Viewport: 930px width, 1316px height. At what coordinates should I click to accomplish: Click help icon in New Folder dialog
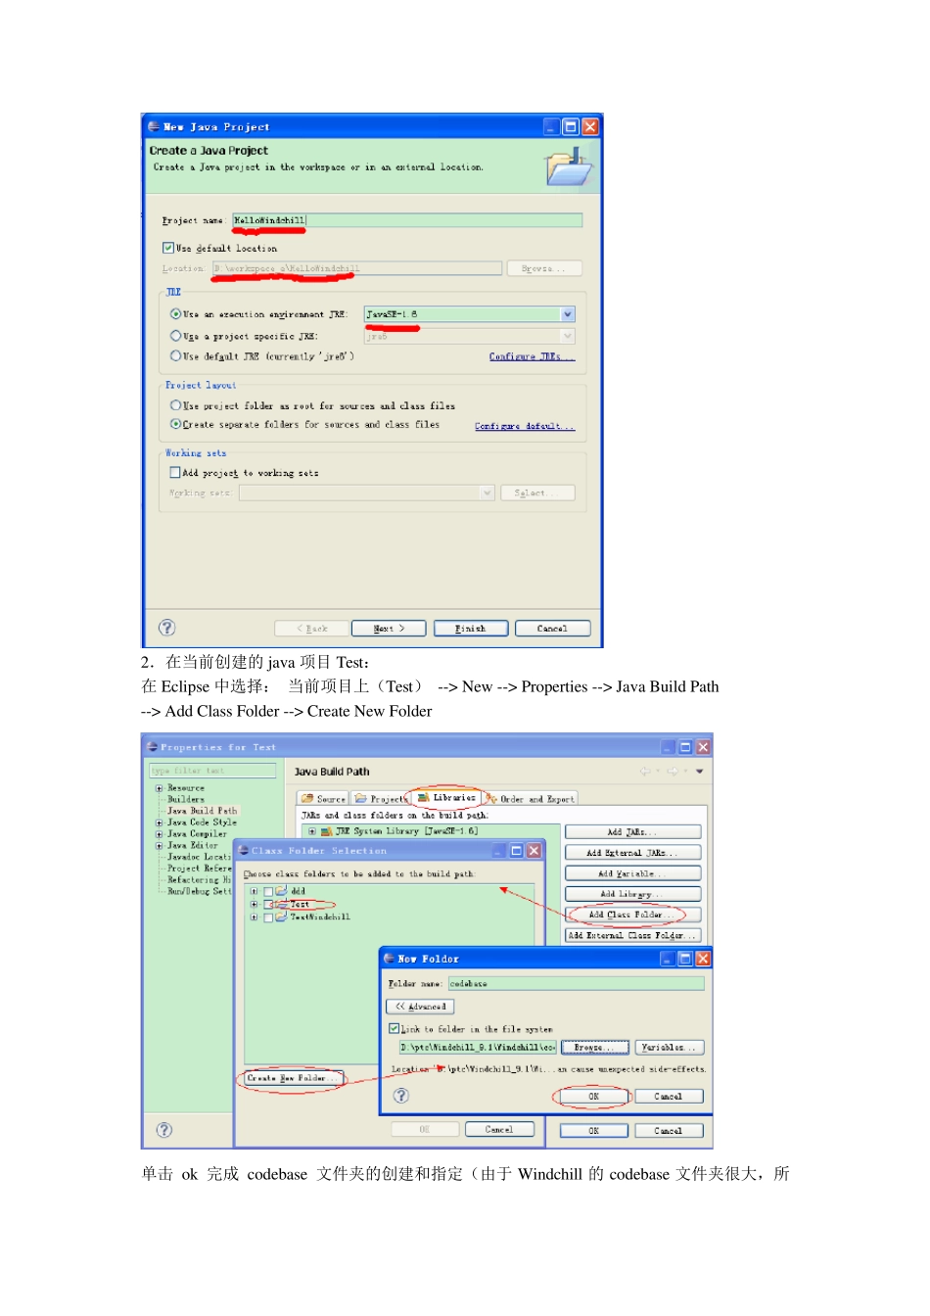click(401, 1096)
